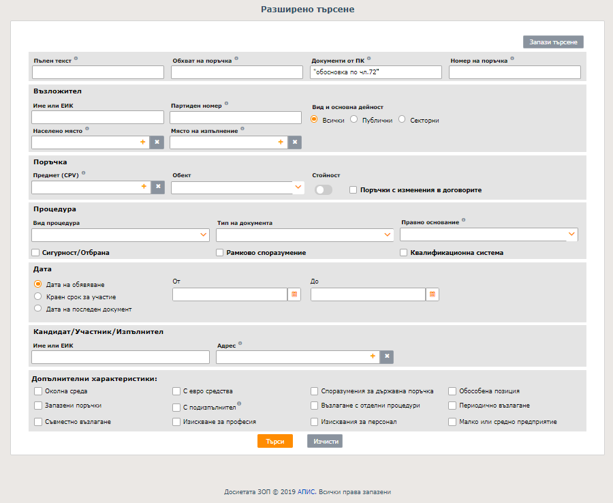
Task: Click the Запази търсене button
Action: 553,42
